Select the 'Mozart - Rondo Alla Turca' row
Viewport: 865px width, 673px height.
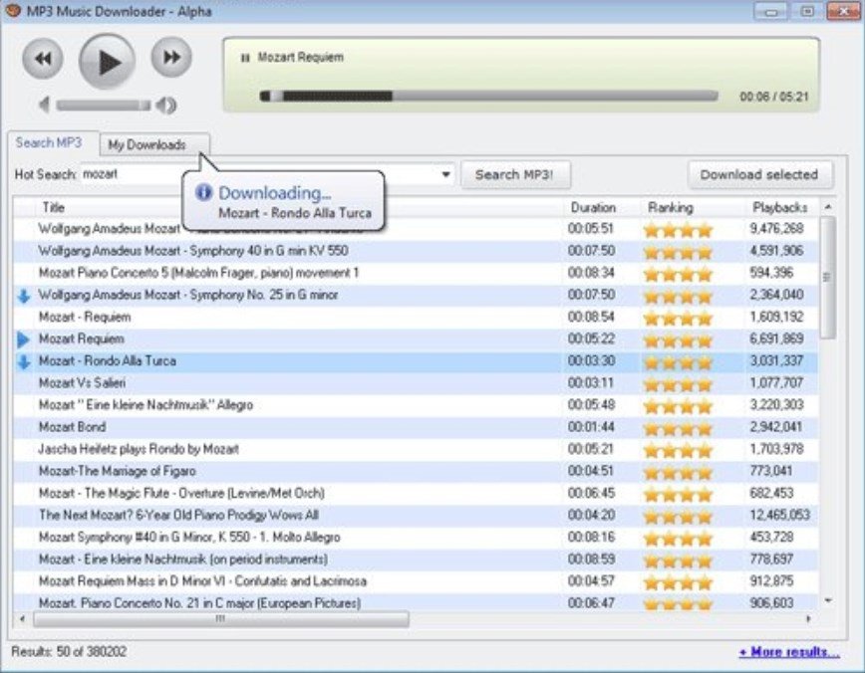click(x=416, y=361)
